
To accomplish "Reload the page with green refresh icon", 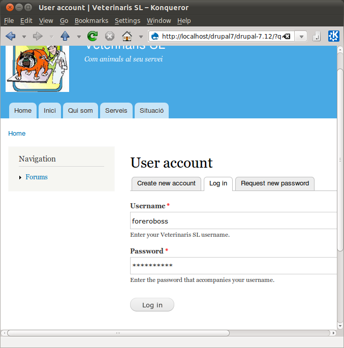I will pyautogui.click(x=92, y=36).
